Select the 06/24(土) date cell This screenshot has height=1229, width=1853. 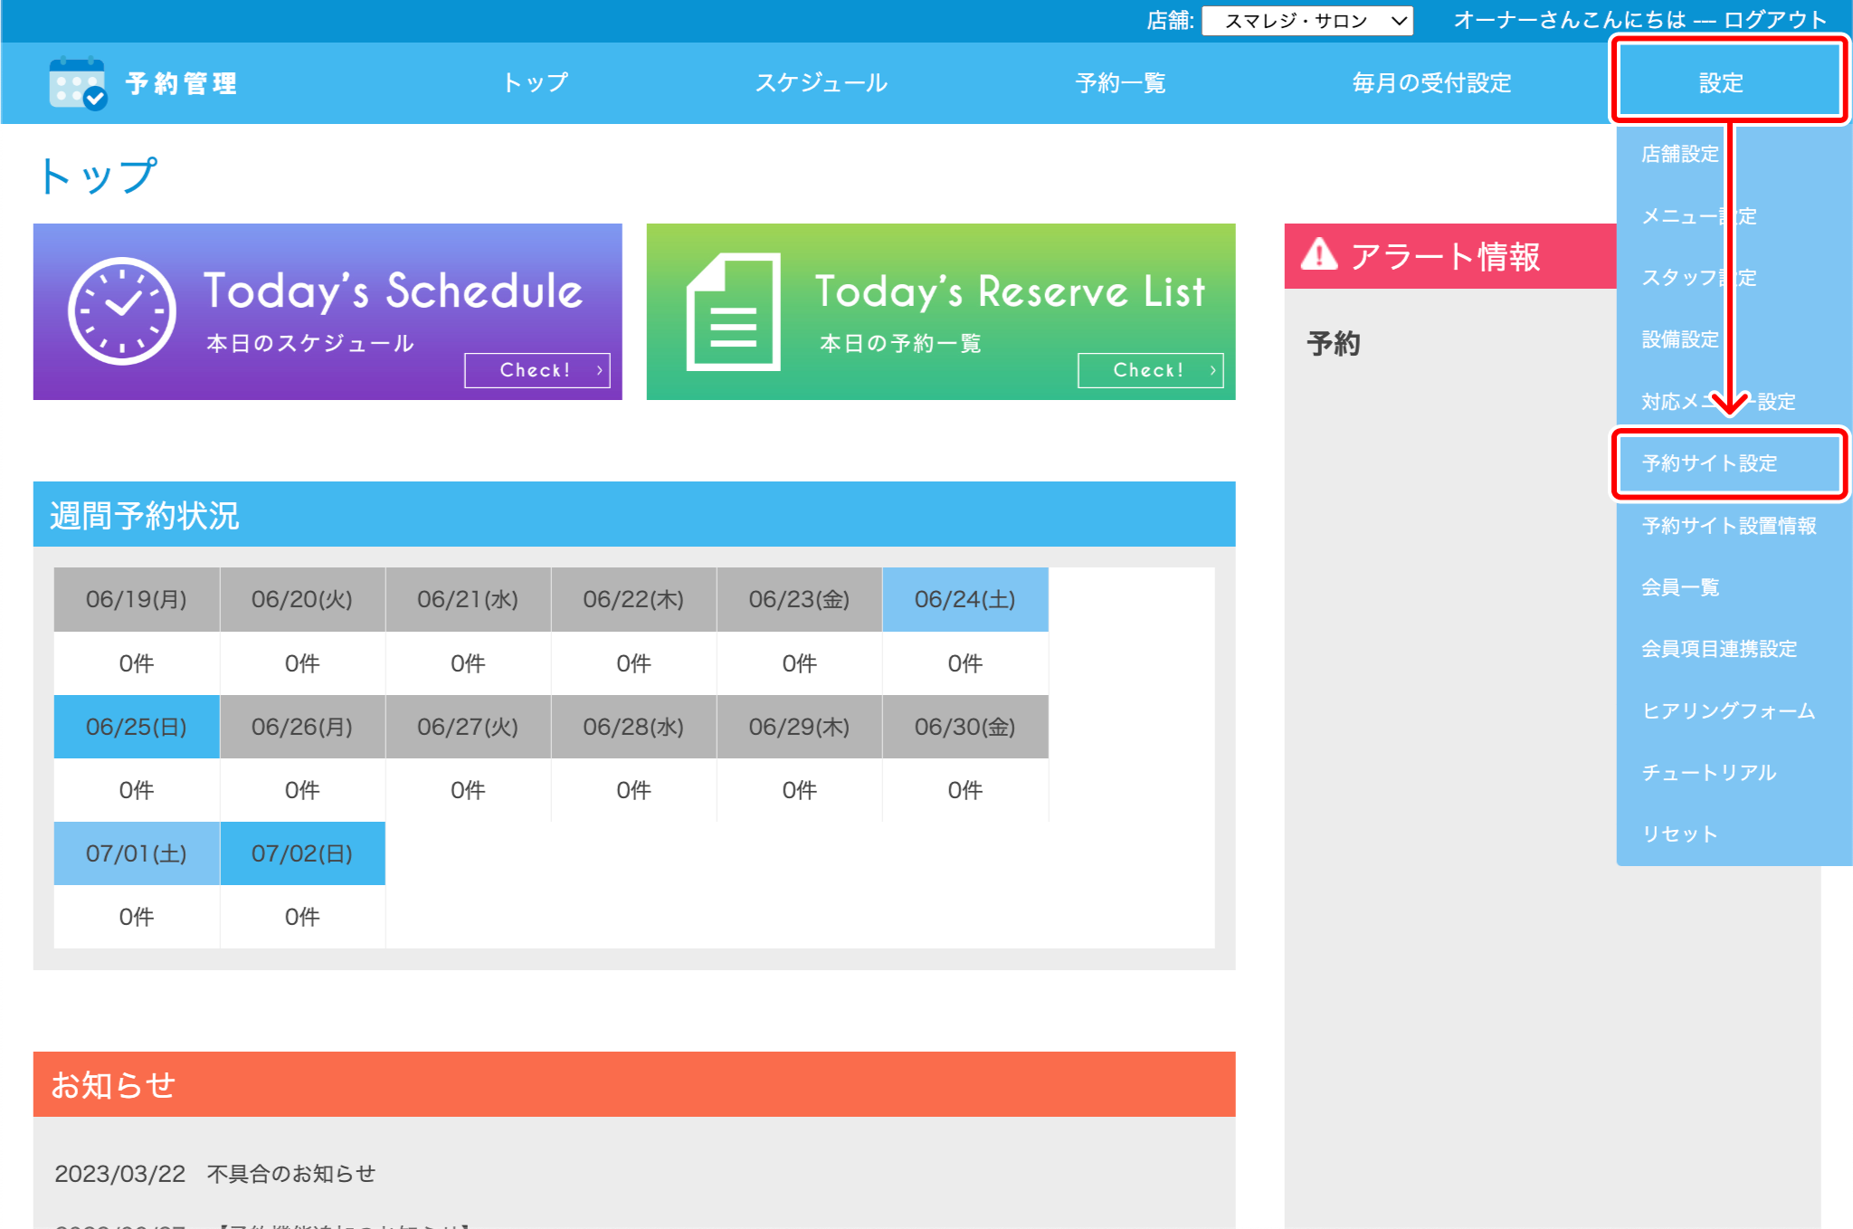pyautogui.click(x=965, y=599)
